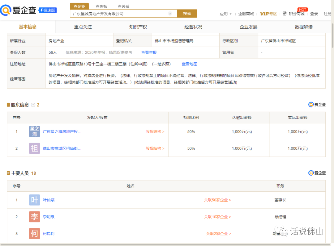Click the 持股比例 column header
This screenshot has height=246, width=334.
[191, 118]
